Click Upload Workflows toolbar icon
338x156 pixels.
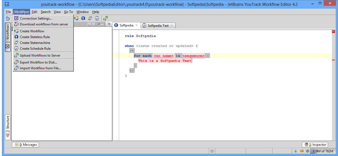point(106,18)
